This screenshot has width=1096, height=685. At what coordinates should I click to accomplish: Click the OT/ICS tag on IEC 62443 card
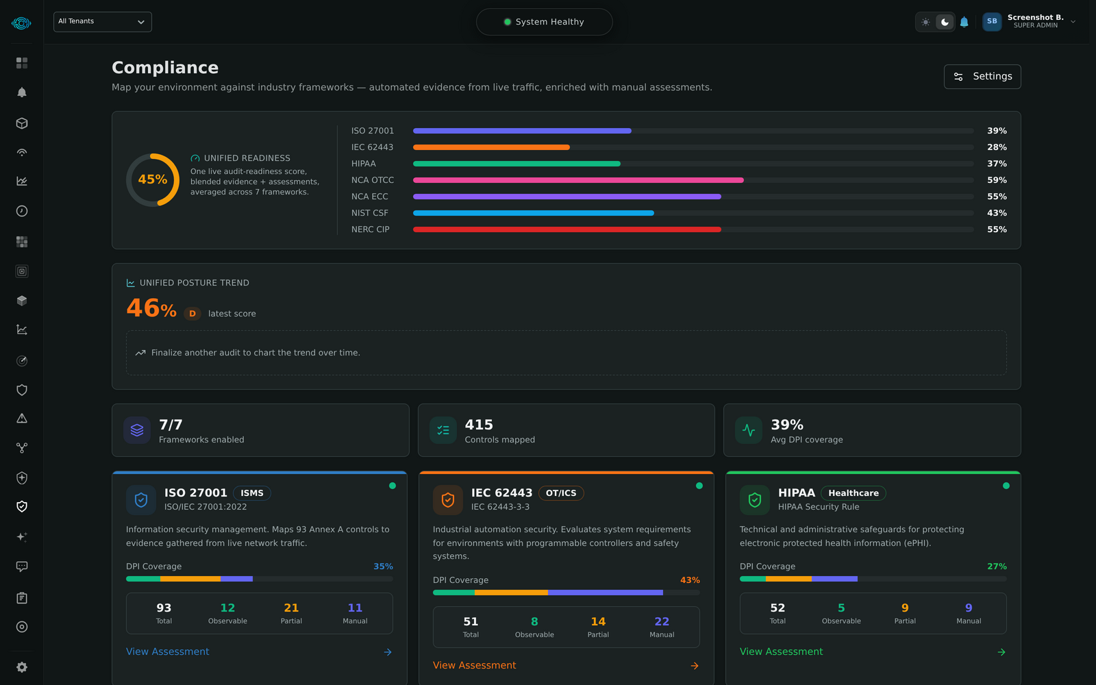(561, 493)
